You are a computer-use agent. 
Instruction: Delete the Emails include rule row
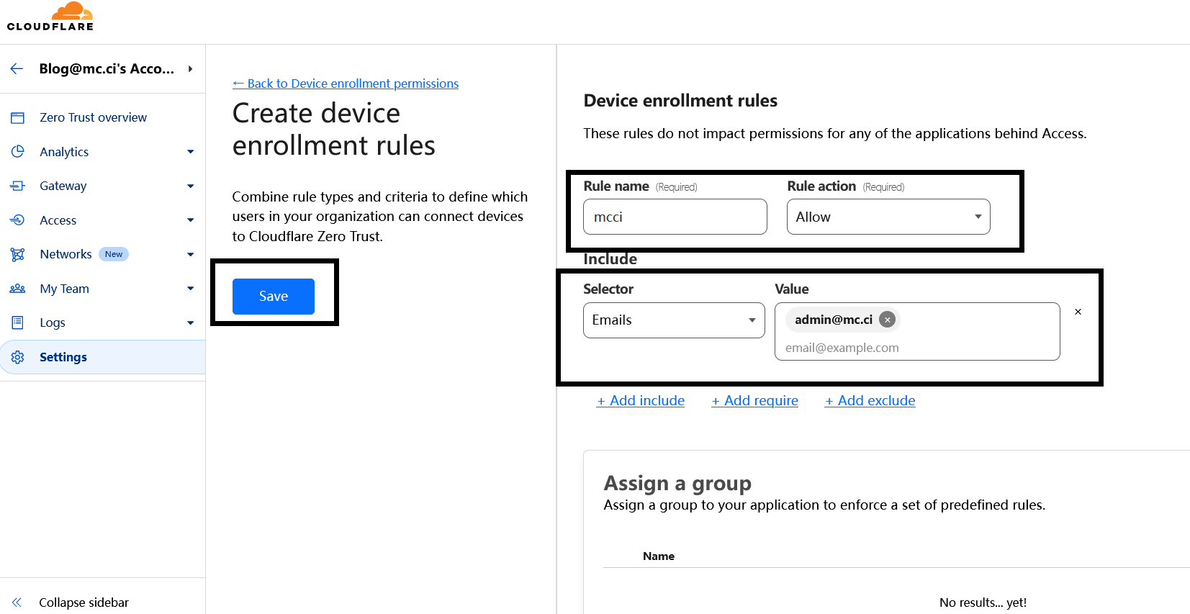tap(1078, 312)
